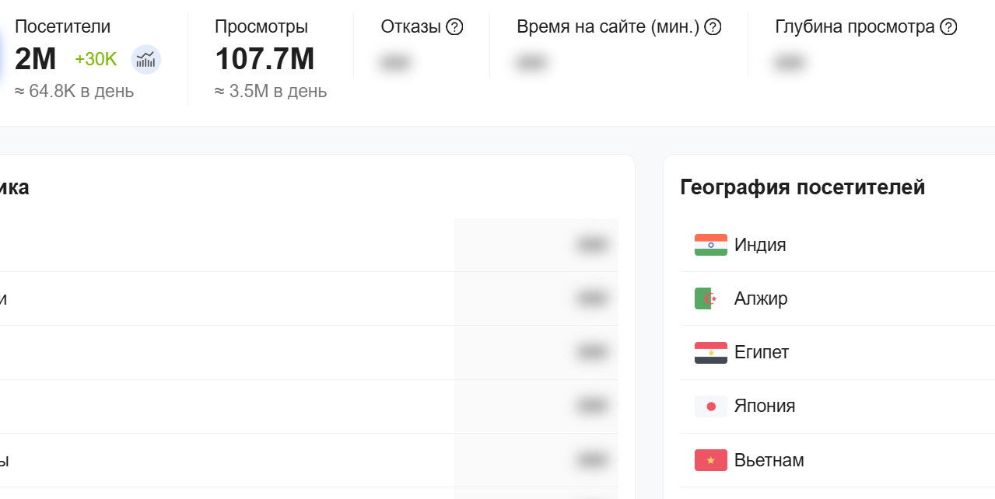Click the Египет country name
The image size is (995, 499).
pos(762,352)
